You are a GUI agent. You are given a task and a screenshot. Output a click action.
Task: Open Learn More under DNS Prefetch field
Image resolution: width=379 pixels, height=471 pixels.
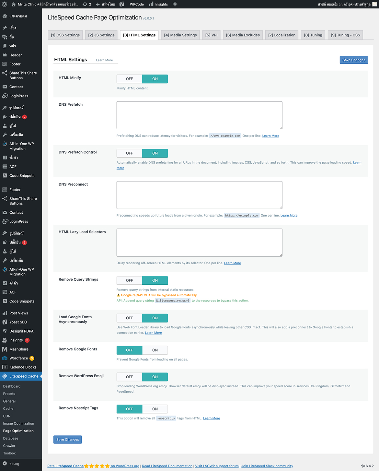270,136
